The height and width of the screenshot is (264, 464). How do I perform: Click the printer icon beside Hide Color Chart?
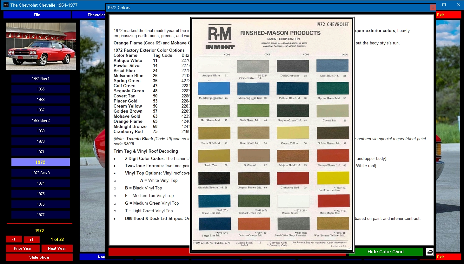[x=430, y=252]
